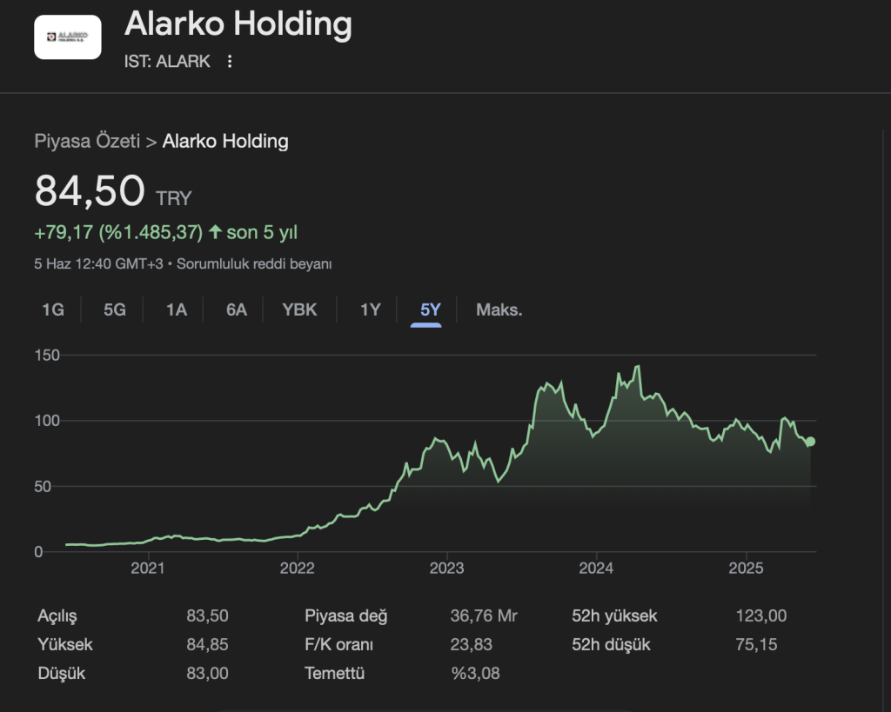The width and height of the screenshot is (891, 712).
Task: View the 1Y chart range
Action: (x=371, y=309)
